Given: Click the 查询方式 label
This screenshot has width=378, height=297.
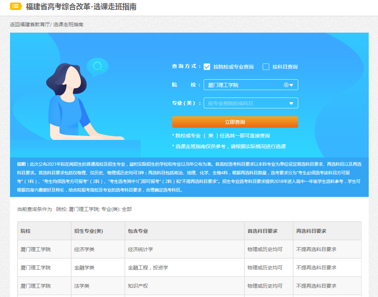Looking at the screenshot, I should [186, 66].
